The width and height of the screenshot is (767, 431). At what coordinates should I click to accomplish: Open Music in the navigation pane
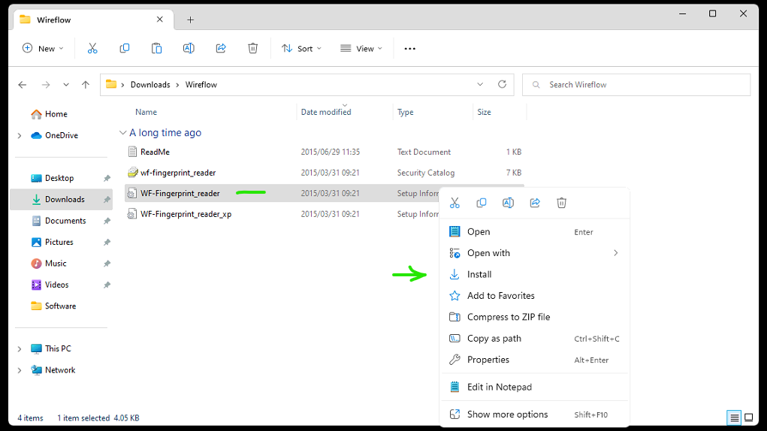[56, 264]
